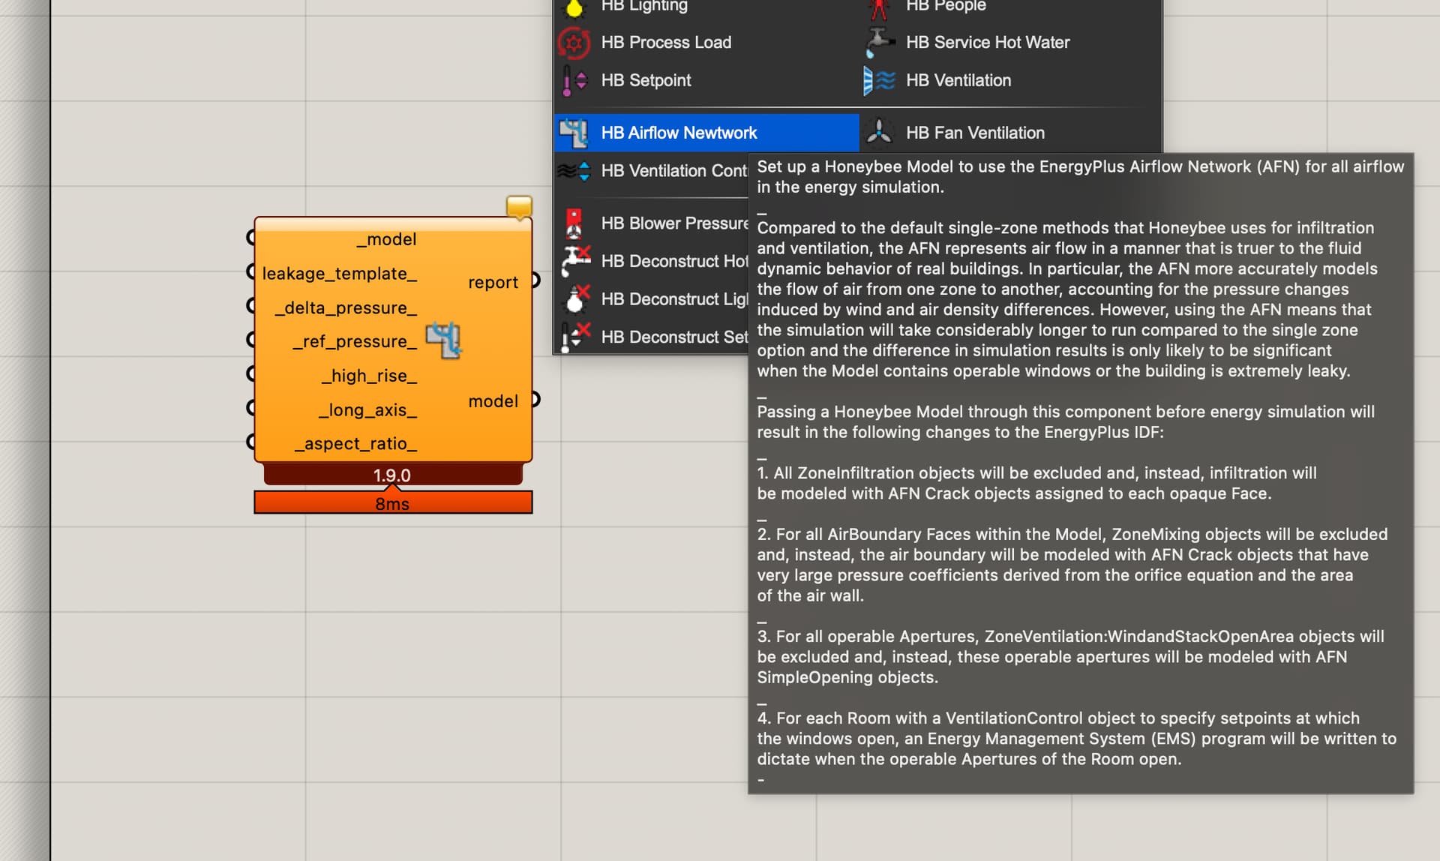Click the _model input parameter

coord(386,239)
